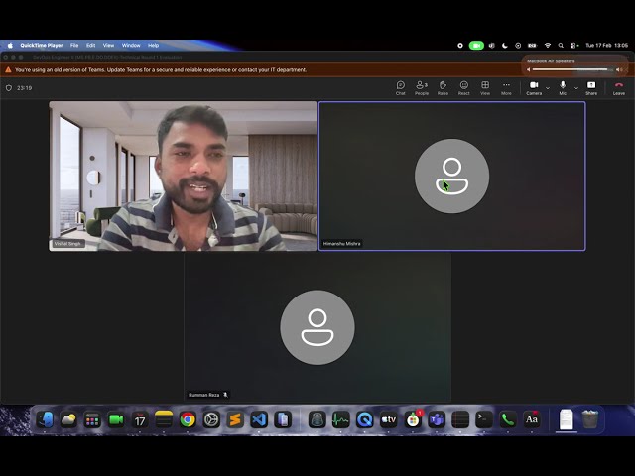Viewport: 635px width, 476px height.
Task: Select Rumman Reza's participant tile
Action: (317, 327)
